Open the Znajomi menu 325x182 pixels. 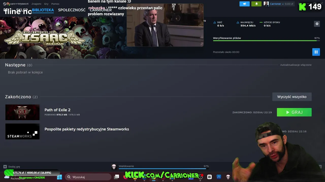[36, 4]
